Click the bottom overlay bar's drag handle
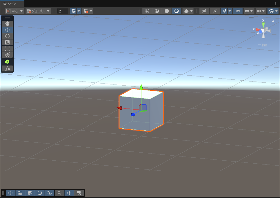Image resolution: width=280 pixels, height=198 pixels. tap(3, 193)
